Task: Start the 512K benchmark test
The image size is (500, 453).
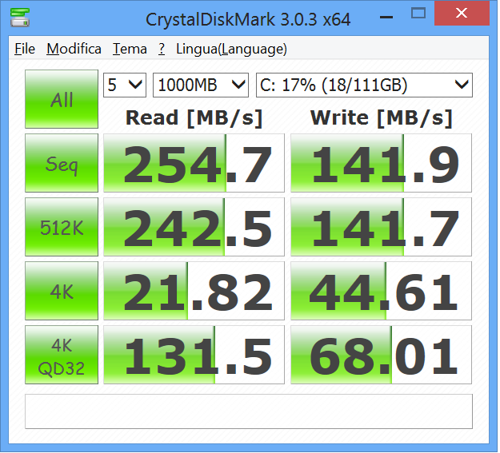Action: point(62,228)
